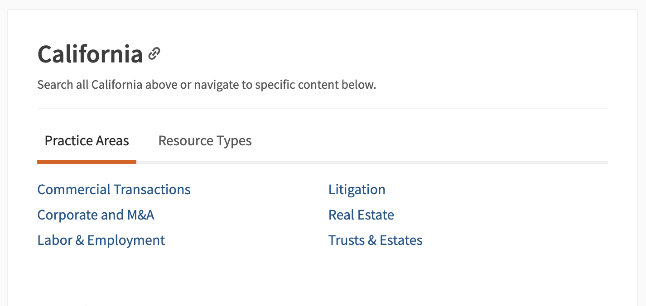Screen dimensions: 646x306
Task: Click the "Search all California" description text
Action: pos(207,85)
